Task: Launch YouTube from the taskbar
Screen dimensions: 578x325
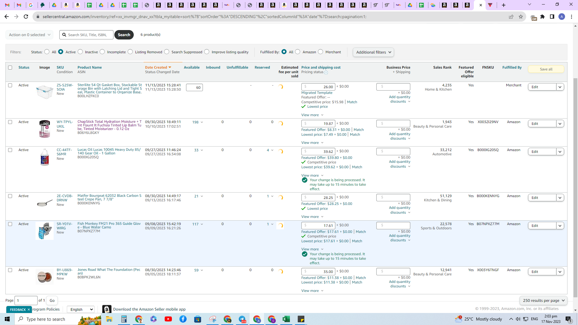Action: pyautogui.click(x=168, y=319)
